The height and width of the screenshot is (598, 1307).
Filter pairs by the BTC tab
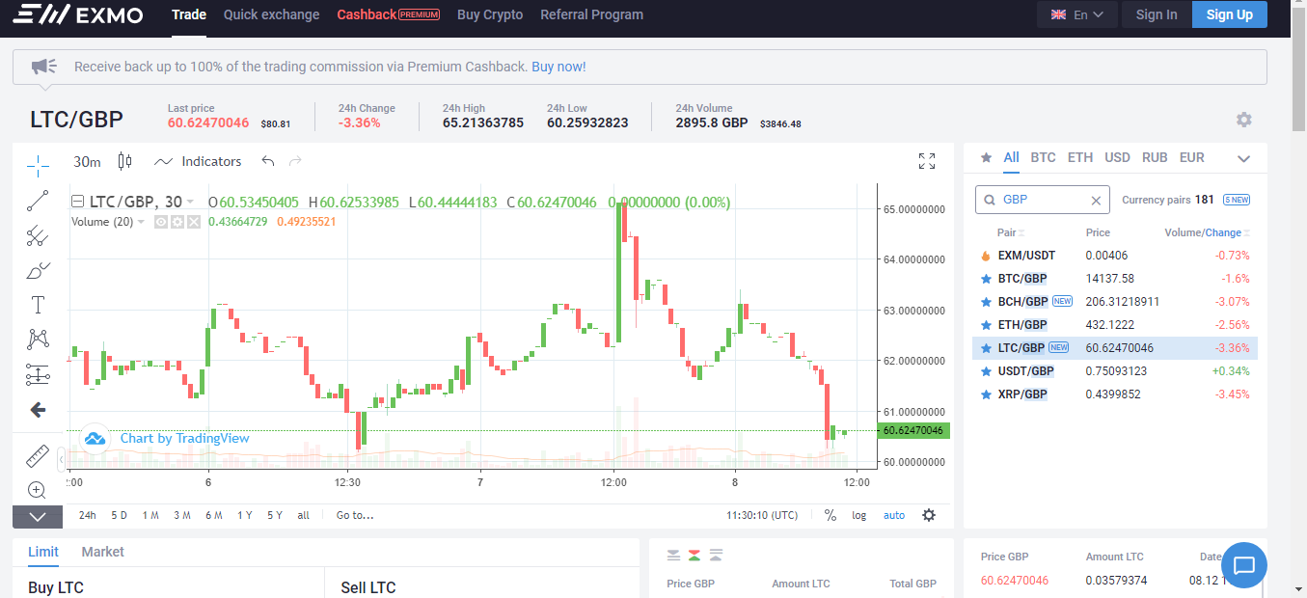click(x=1043, y=157)
